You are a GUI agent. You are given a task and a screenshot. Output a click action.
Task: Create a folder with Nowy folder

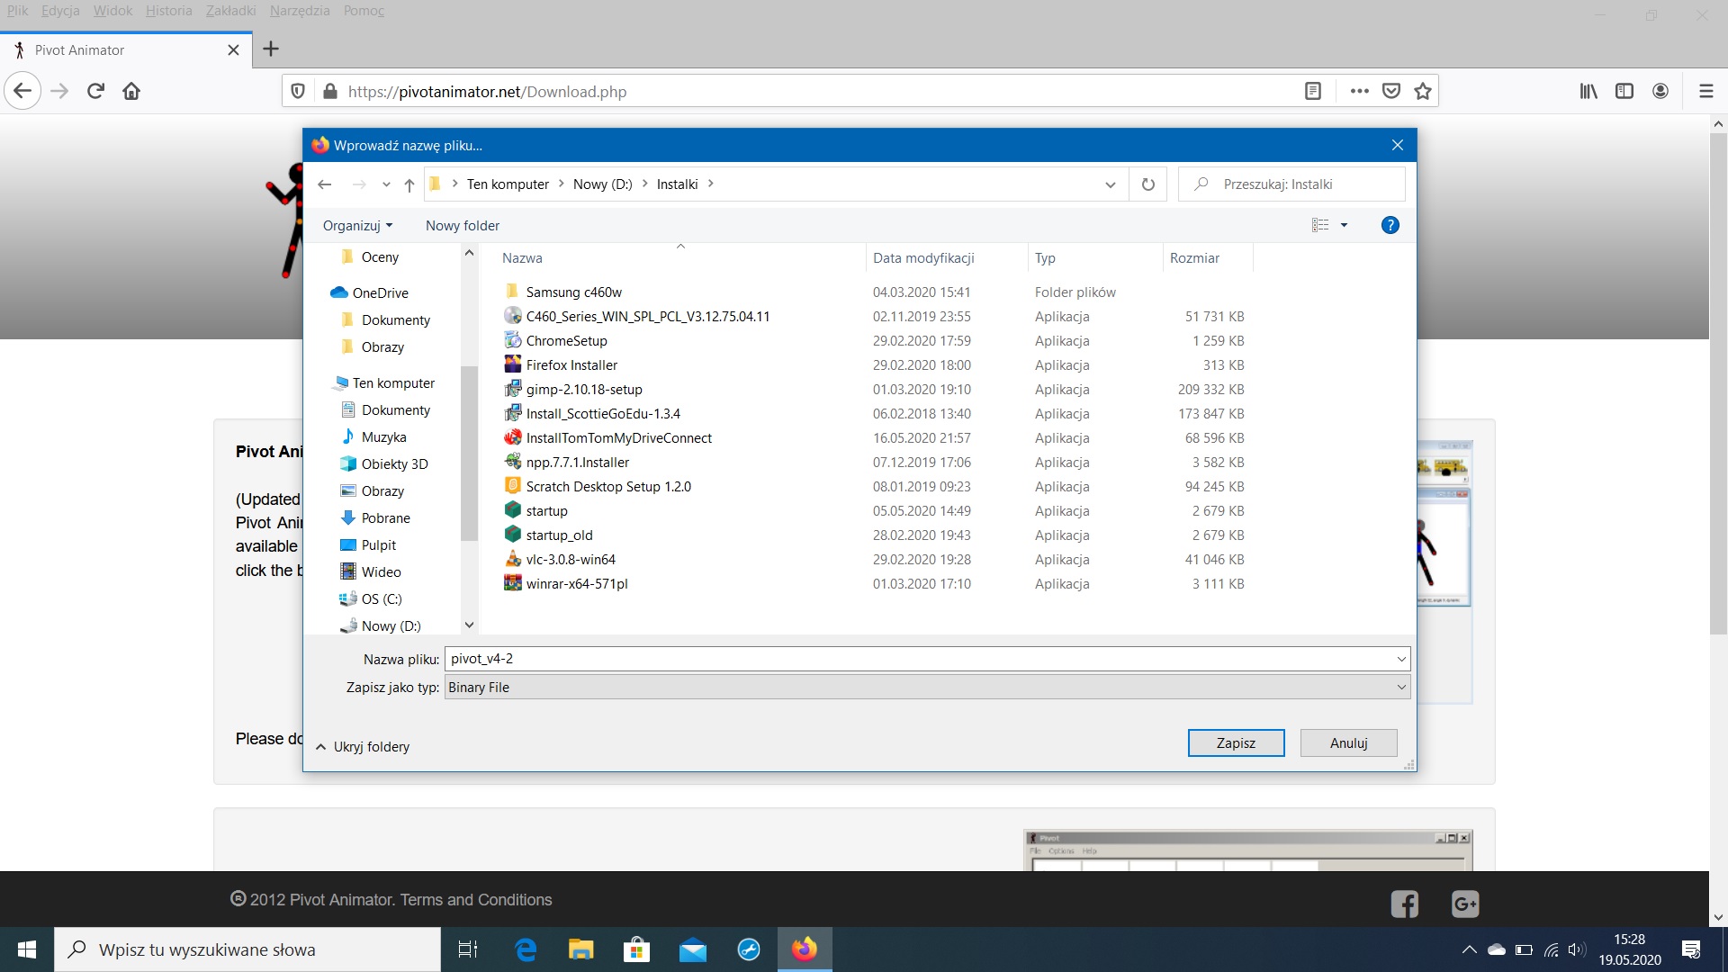(463, 226)
